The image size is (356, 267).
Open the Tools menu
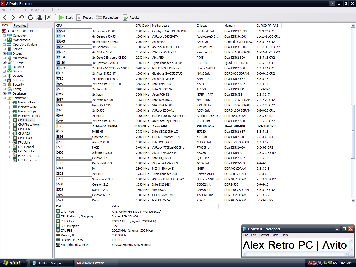coord(50,10)
